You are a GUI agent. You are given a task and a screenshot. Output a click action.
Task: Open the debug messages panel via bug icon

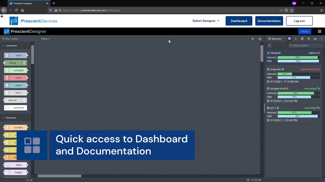click(309, 39)
